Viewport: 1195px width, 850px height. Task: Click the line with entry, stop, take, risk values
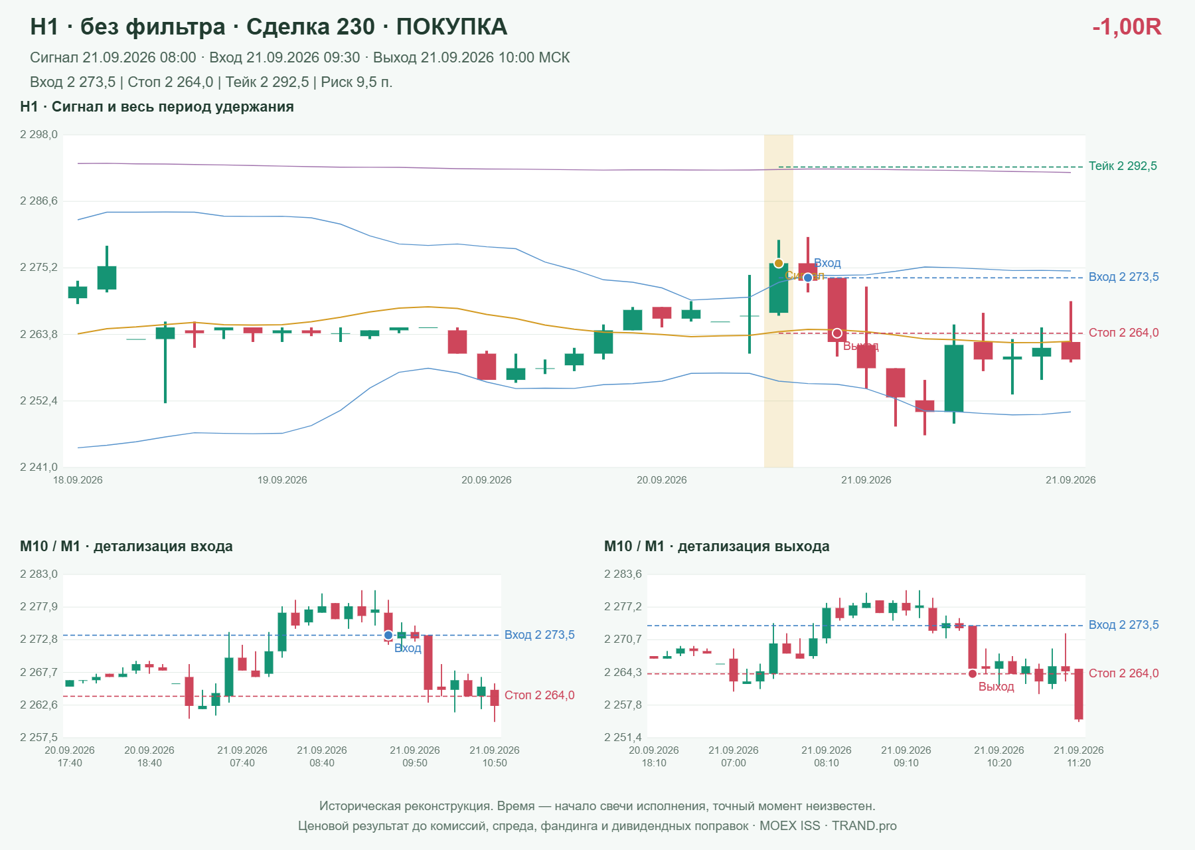211,82
